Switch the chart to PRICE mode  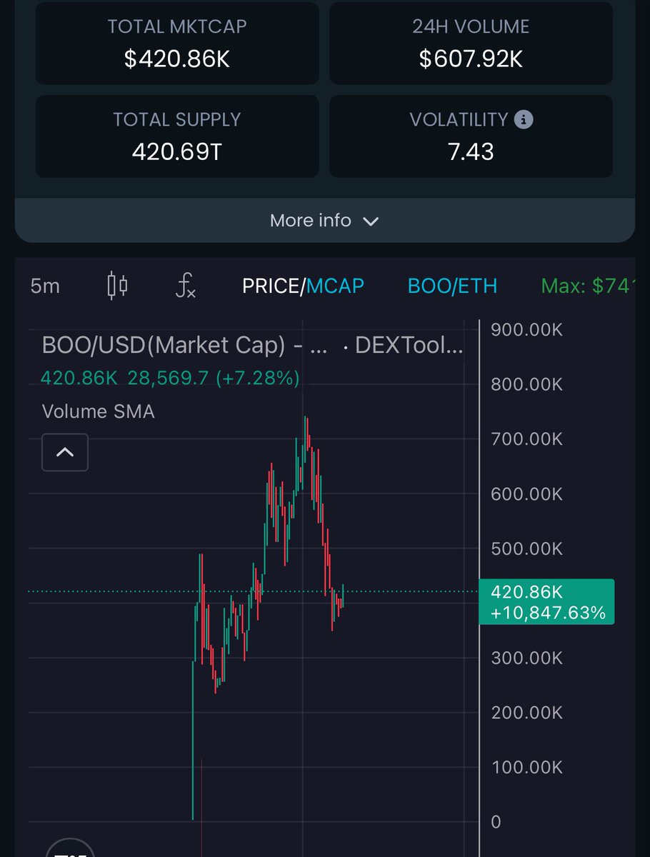click(x=270, y=286)
